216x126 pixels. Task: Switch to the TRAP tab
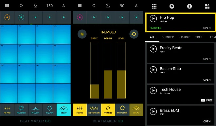point(199,37)
